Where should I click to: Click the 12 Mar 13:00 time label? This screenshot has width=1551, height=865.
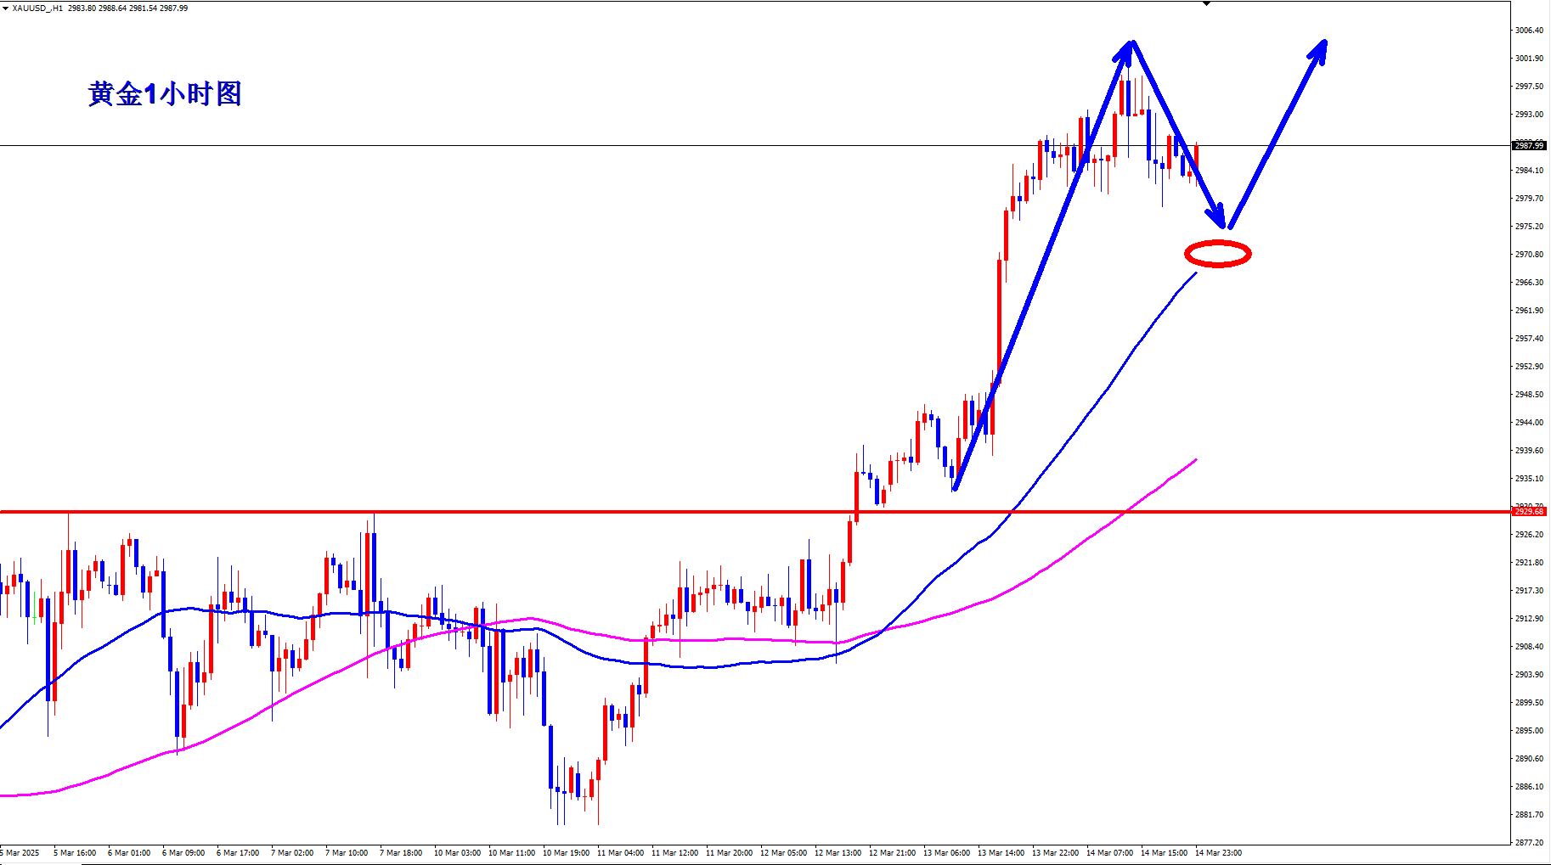point(838,853)
